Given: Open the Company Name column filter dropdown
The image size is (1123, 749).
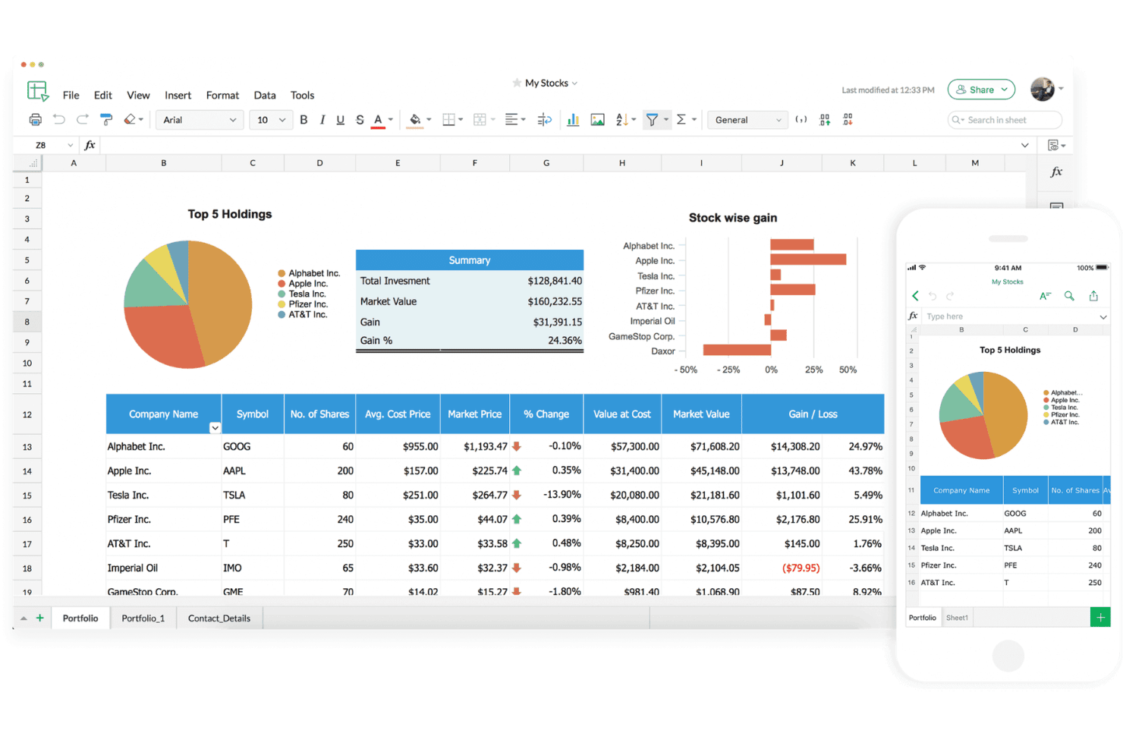Looking at the screenshot, I should coord(215,428).
